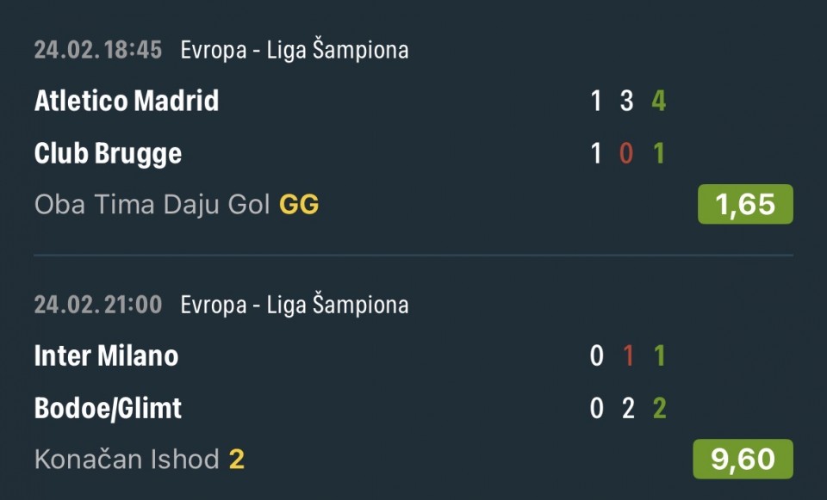Tap Atletico Madrid's green final score 4
This screenshot has width=827, height=500.
click(659, 101)
